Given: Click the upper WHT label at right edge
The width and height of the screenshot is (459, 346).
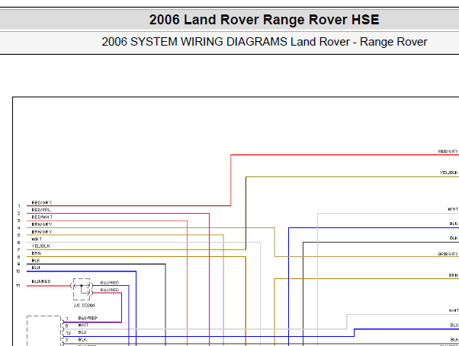Looking at the screenshot, I should coord(453,209).
